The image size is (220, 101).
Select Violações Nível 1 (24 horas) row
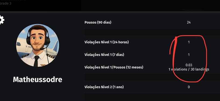pyautogui.click(x=152, y=42)
